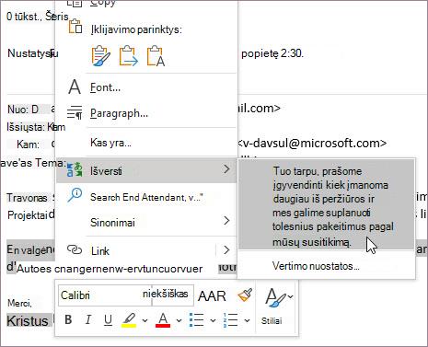This screenshot has width=428, height=347.
Task: Choose Merge Formatting paste option
Action: (x=129, y=56)
